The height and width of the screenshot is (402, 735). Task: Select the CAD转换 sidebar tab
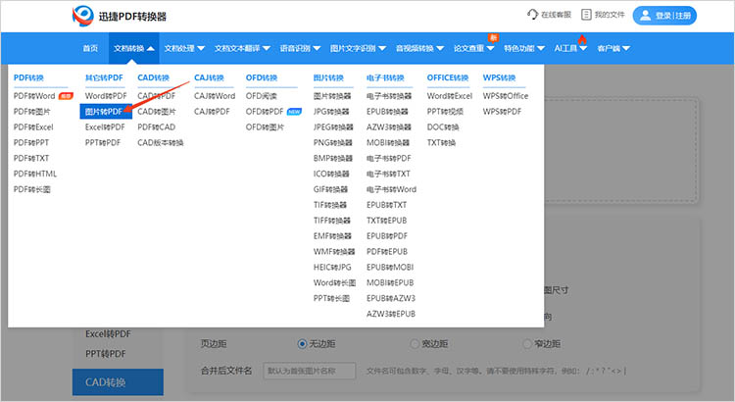point(118,382)
